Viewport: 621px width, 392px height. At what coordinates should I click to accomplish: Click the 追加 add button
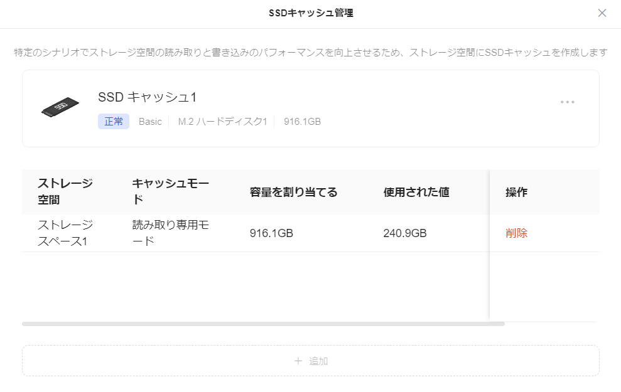(x=311, y=361)
